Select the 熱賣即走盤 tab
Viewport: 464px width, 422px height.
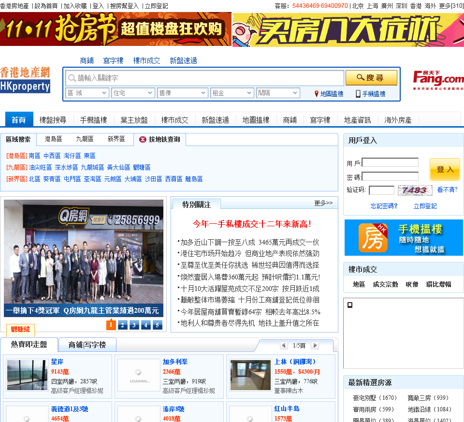coord(29,345)
